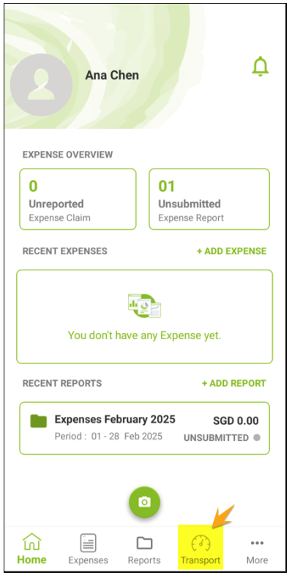Image resolution: width=289 pixels, height=575 pixels.
Task: Tap the + ADD REPORT link
Action: pos(234,384)
